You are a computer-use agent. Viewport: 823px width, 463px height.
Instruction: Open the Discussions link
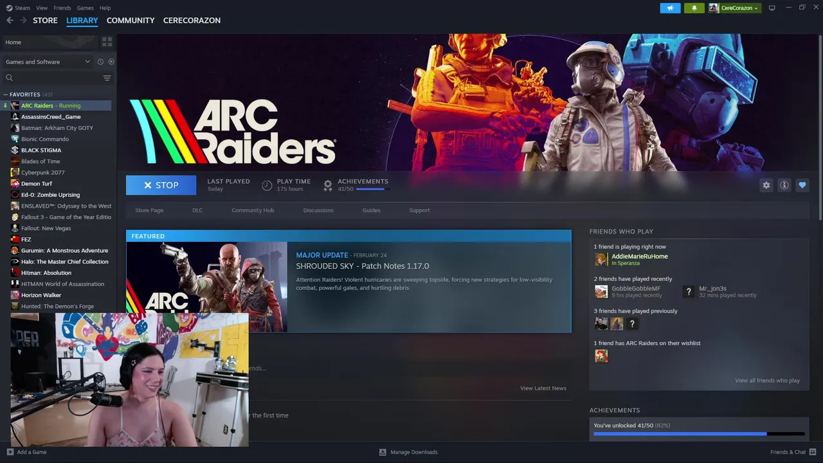318,210
